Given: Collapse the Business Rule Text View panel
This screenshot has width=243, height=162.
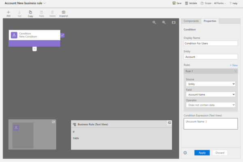Looking at the screenshot, I should pos(169,123).
